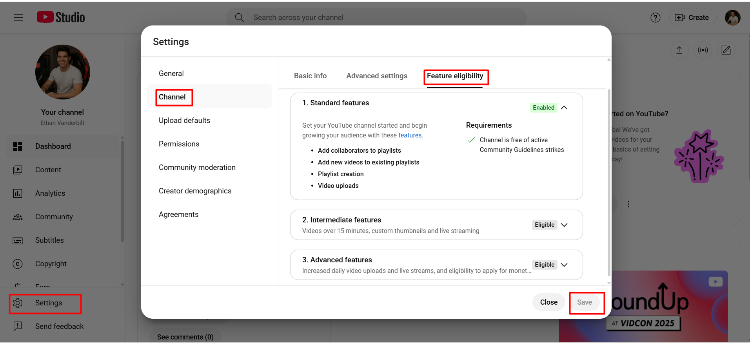Open Community moderation settings
Viewport: 750px width, 343px height.
[197, 168]
